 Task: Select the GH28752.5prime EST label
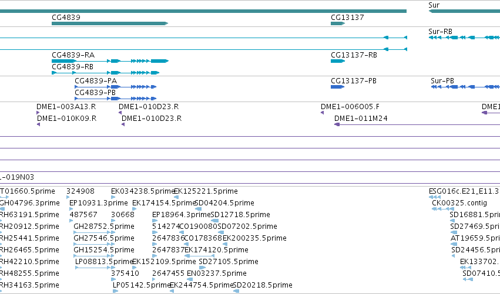click(104, 227)
